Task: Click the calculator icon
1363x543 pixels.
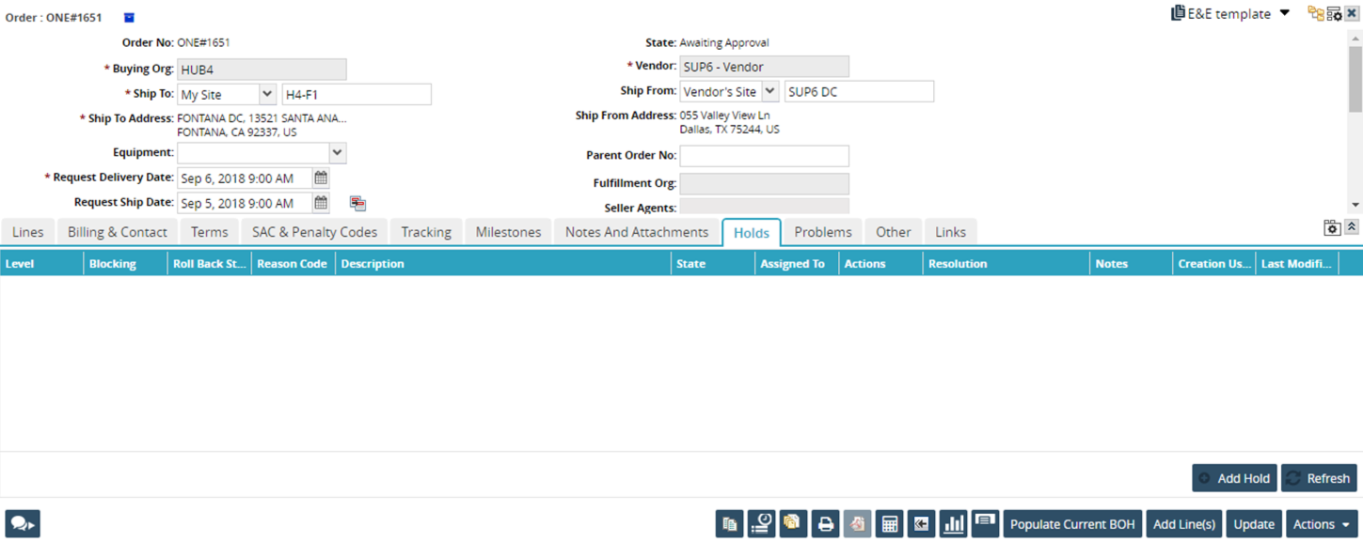Action: pos(889,524)
